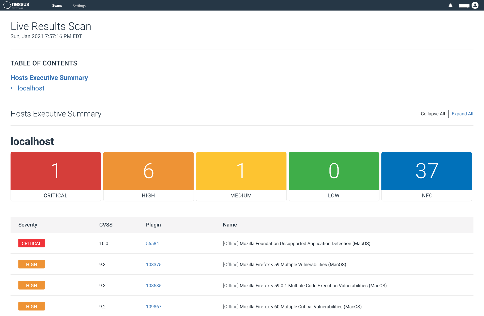Click the TABLE OF CONTENTS heading

[44, 63]
